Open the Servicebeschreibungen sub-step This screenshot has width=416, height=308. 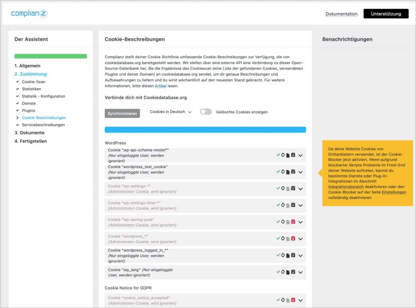point(43,125)
